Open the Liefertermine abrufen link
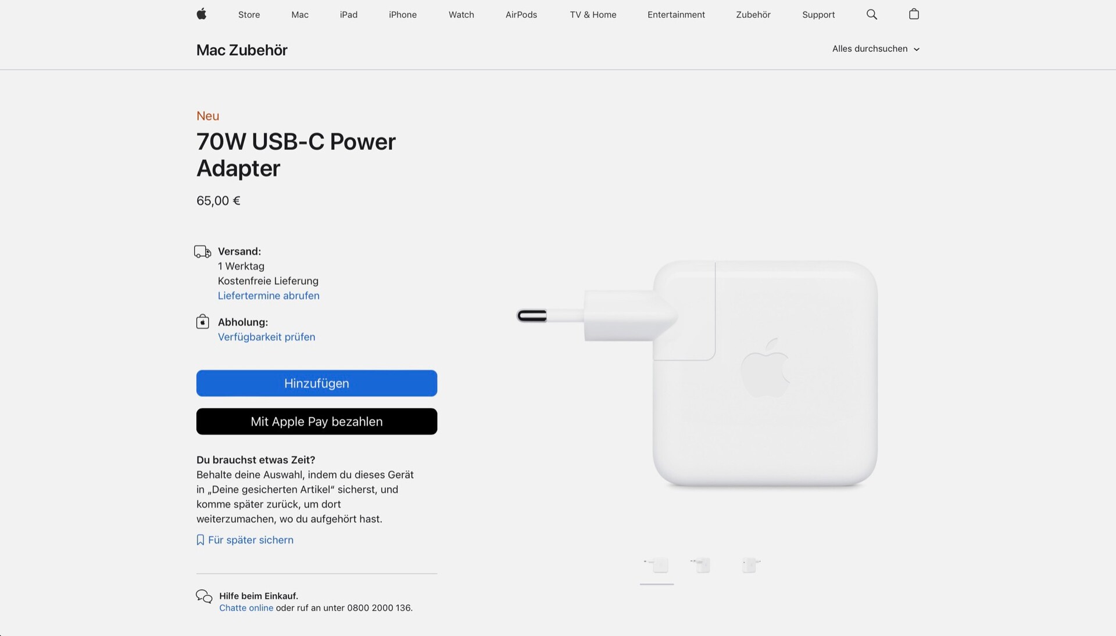 [269, 296]
